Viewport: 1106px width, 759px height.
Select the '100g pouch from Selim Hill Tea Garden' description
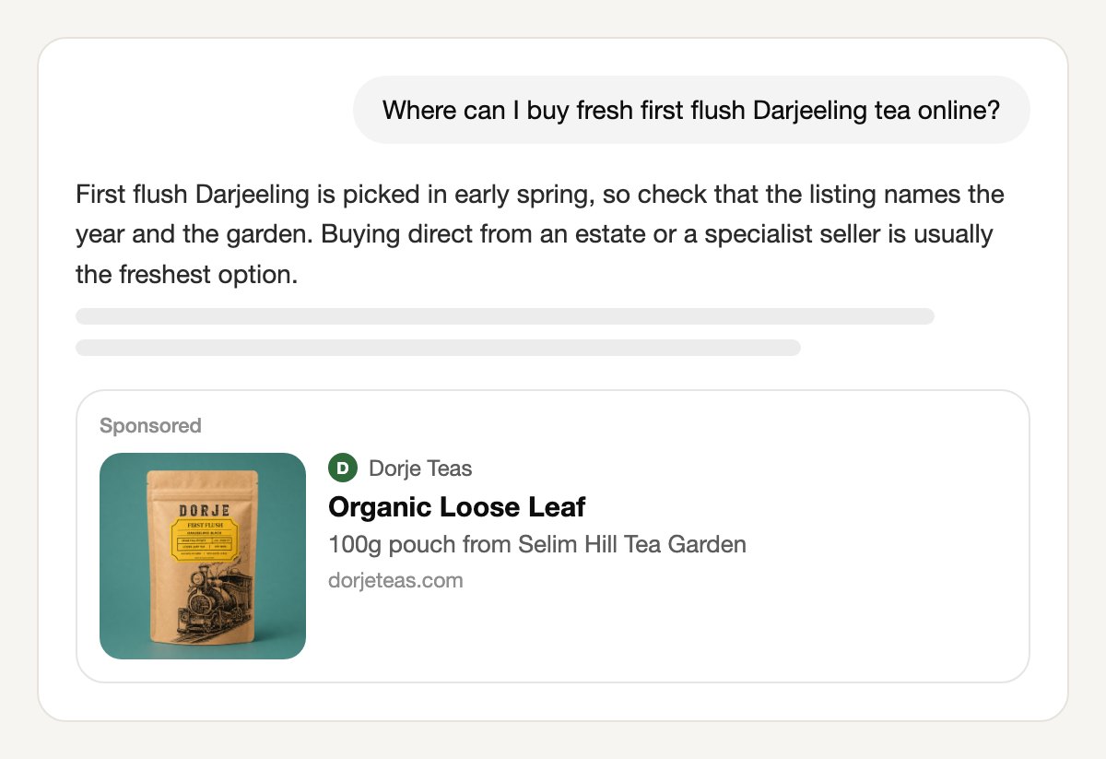tap(537, 544)
